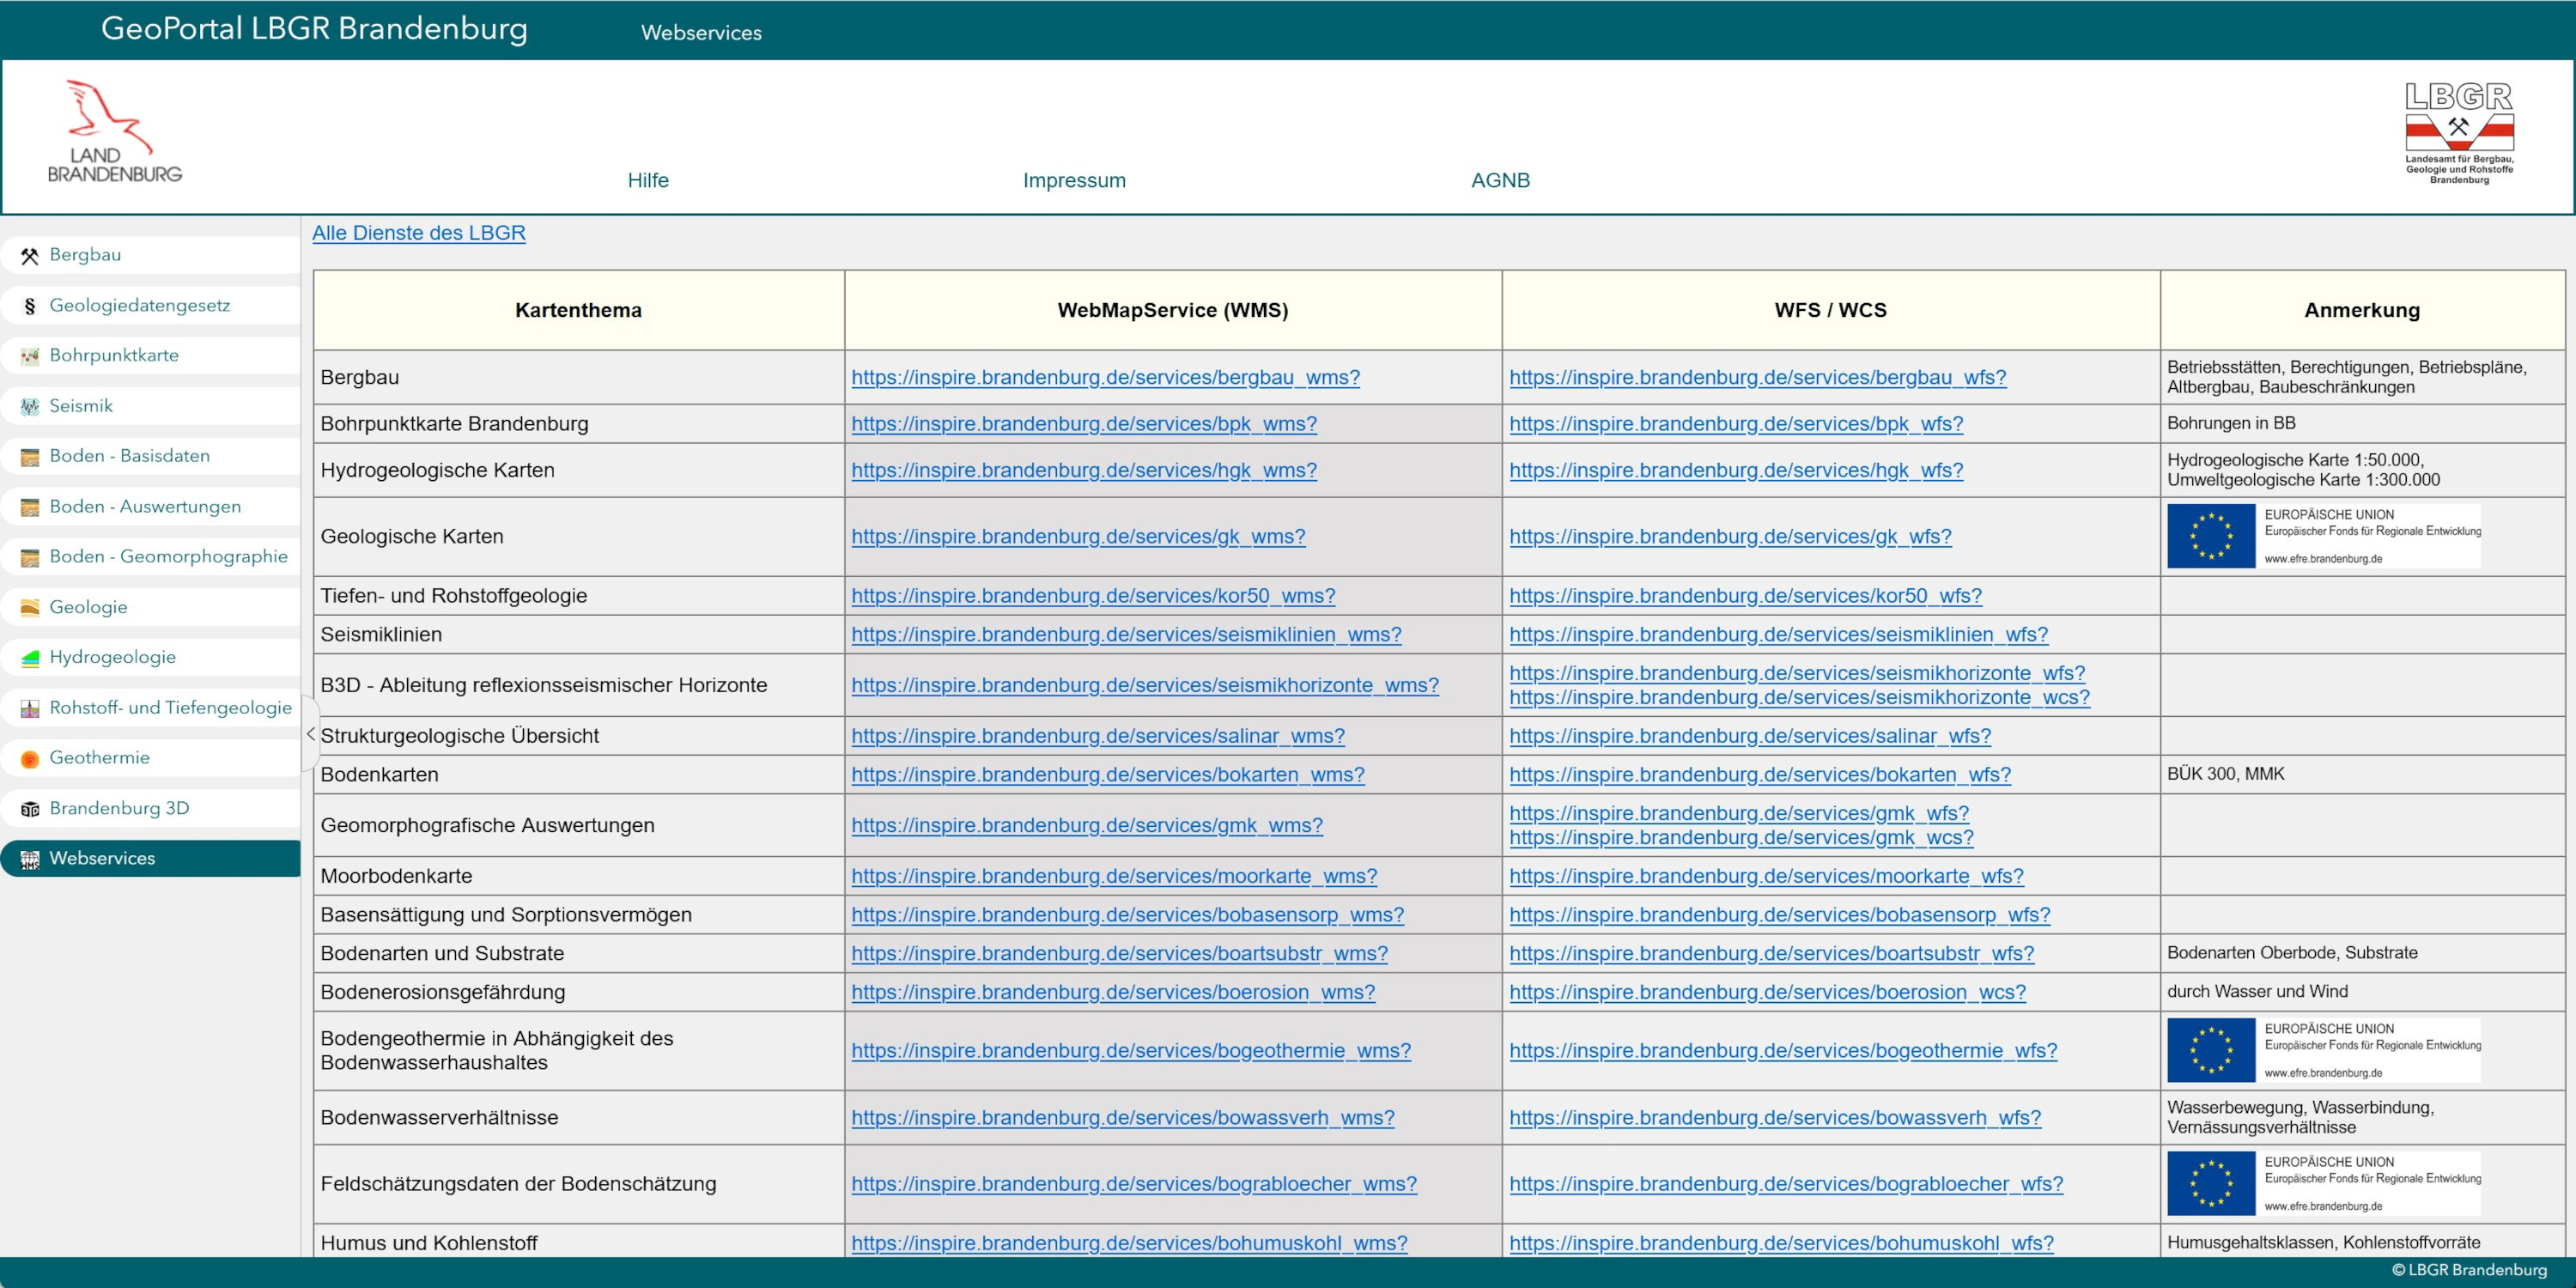The height and width of the screenshot is (1288, 2576).
Task: Click the Bergbau crossed hammers sidebar icon
Action: pyautogui.click(x=30, y=256)
